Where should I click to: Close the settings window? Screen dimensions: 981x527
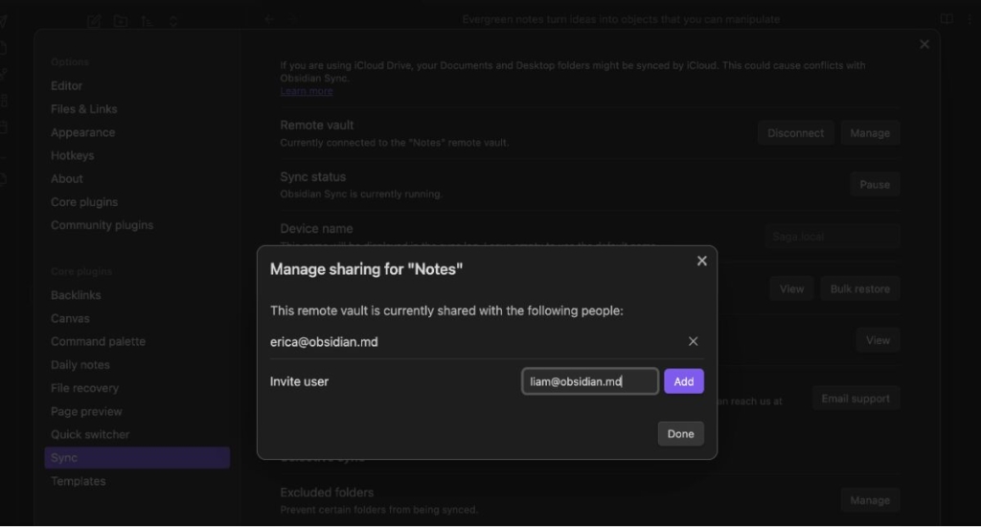[924, 44]
